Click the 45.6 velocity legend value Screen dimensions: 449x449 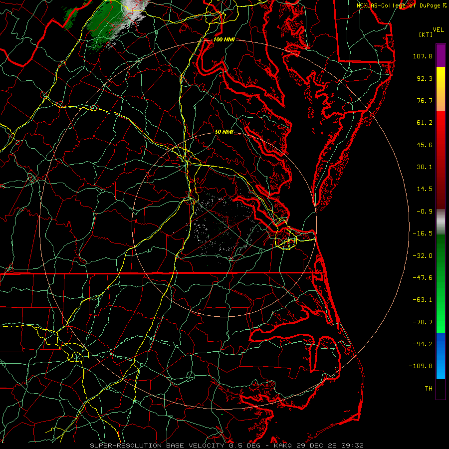(425, 145)
